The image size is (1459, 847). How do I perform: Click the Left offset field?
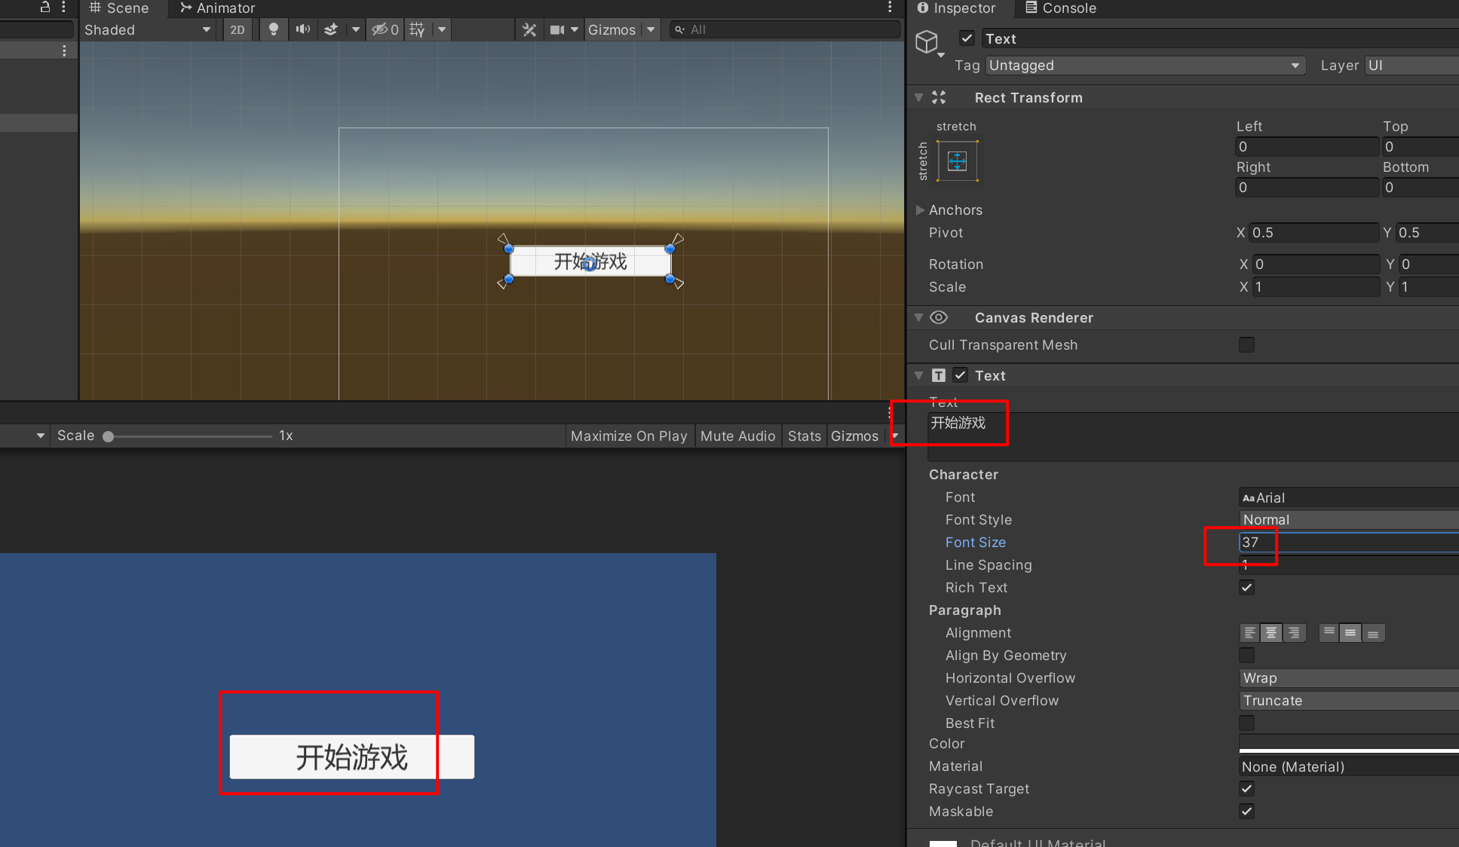pyautogui.click(x=1307, y=147)
